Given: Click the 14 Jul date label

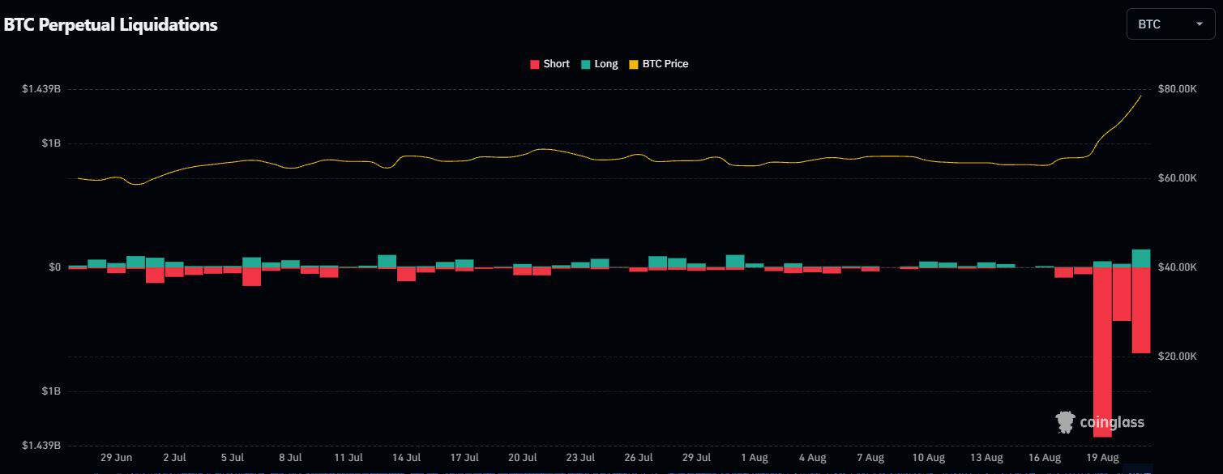Looking at the screenshot, I should pyautogui.click(x=406, y=458).
